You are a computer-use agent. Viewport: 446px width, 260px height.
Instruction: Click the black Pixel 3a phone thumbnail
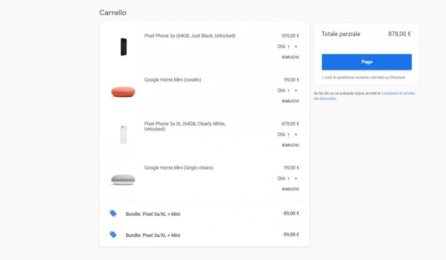124,47
